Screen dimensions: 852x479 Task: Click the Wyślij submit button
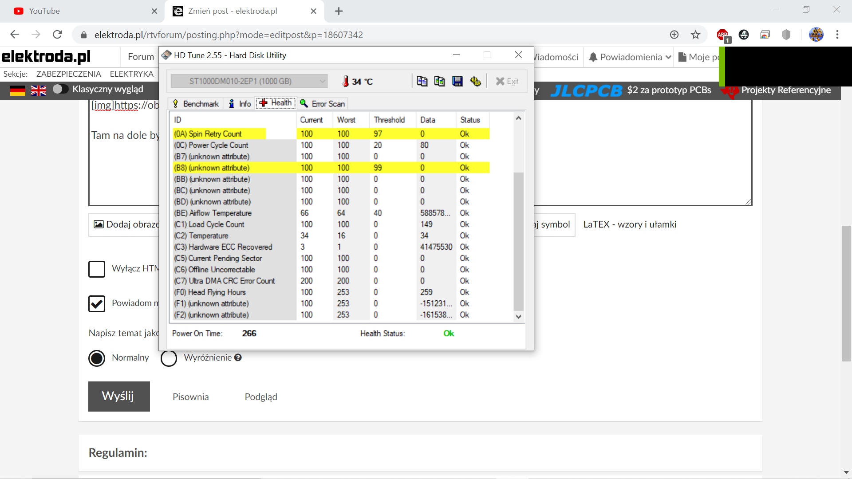click(119, 397)
